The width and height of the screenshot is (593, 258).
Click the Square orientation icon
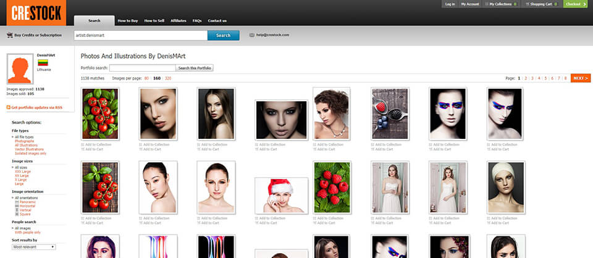point(16,213)
